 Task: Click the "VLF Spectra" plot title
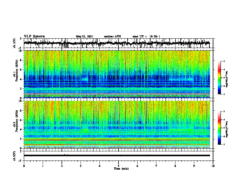tap(34, 36)
